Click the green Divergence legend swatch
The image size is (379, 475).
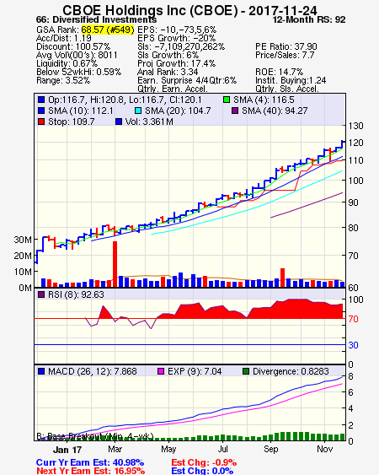point(246,371)
